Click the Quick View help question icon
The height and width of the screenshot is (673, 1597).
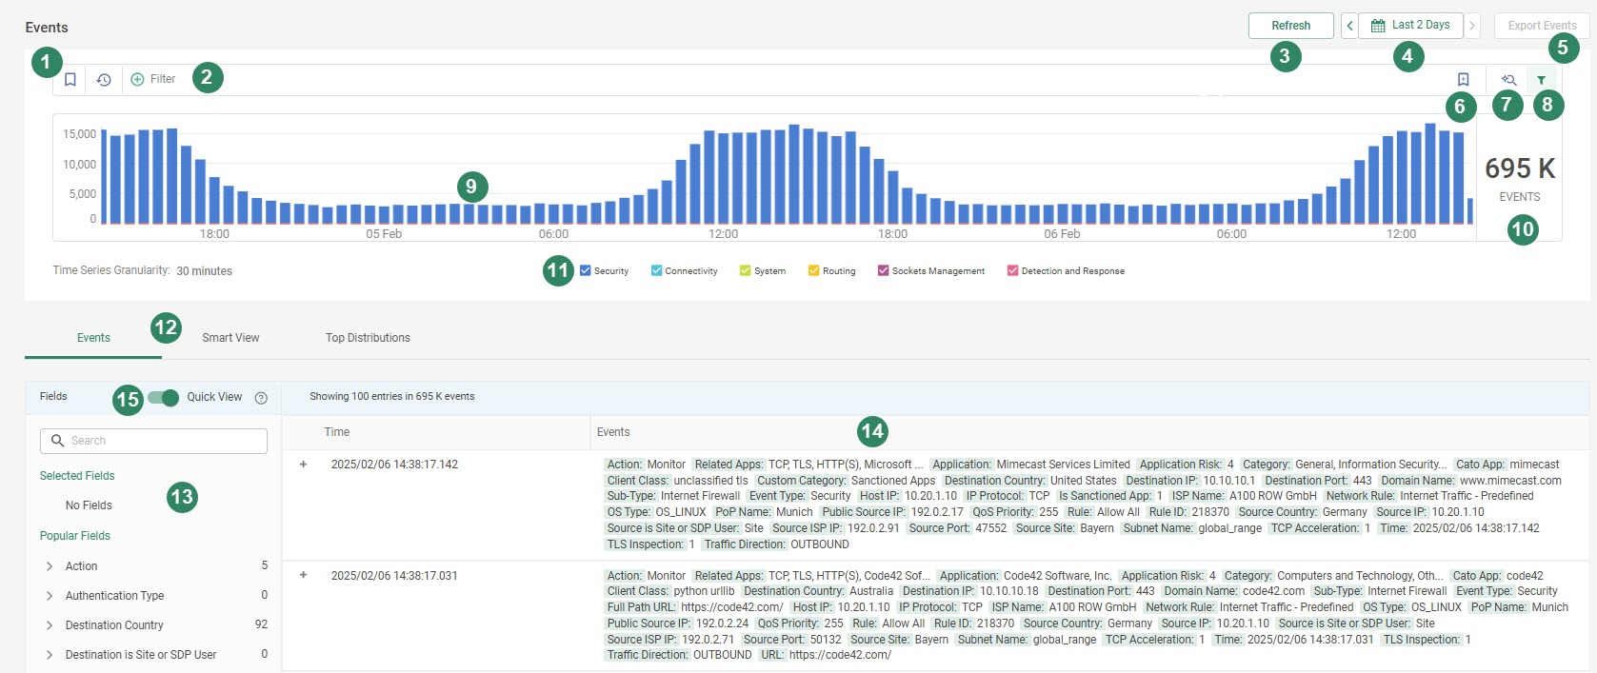tap(261, 398)
